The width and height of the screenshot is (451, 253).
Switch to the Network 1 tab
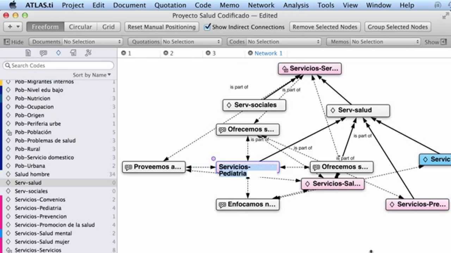coord(268,53)
